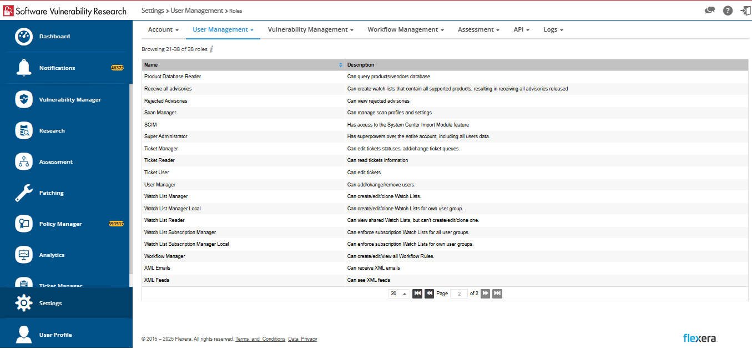Open the Data Privacy link
This screenshot has height=349, width=752.
302,339
